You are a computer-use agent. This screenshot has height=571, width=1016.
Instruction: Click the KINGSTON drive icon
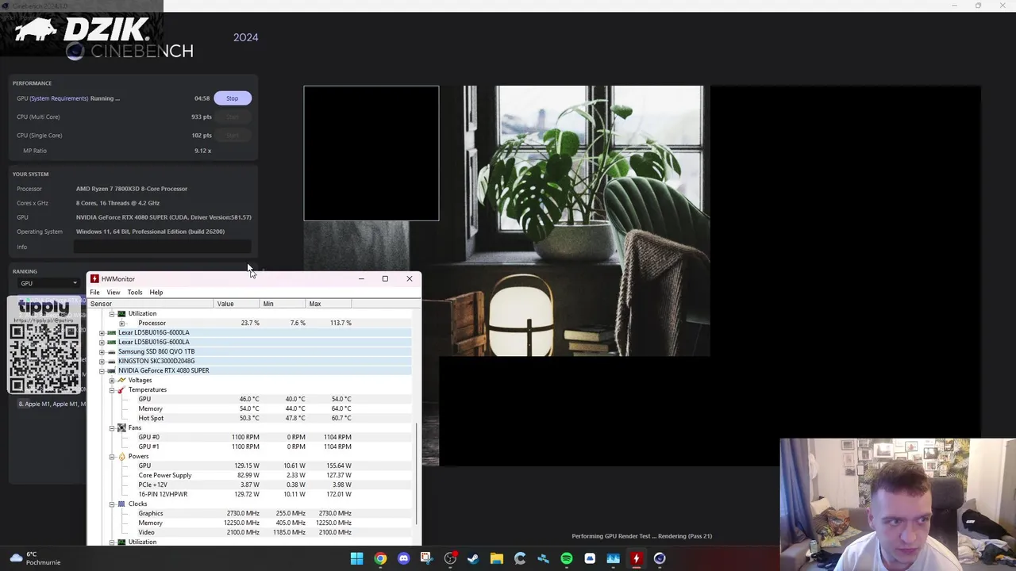coord(111,362)
